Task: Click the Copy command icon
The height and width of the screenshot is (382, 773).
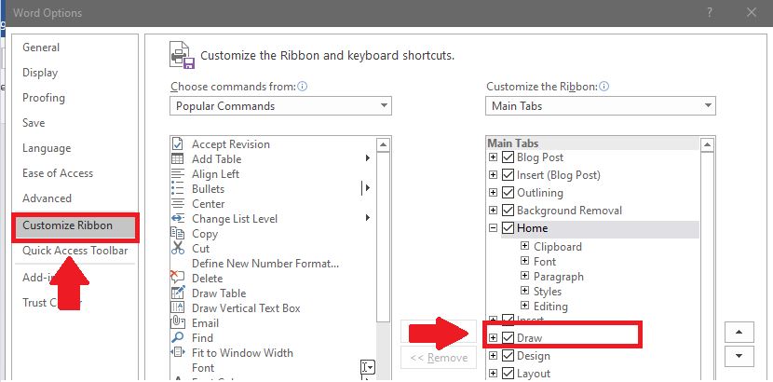Action: coord(177,234)
